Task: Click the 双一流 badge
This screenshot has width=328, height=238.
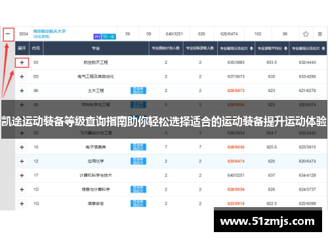Action: click(x=109, y=37)
